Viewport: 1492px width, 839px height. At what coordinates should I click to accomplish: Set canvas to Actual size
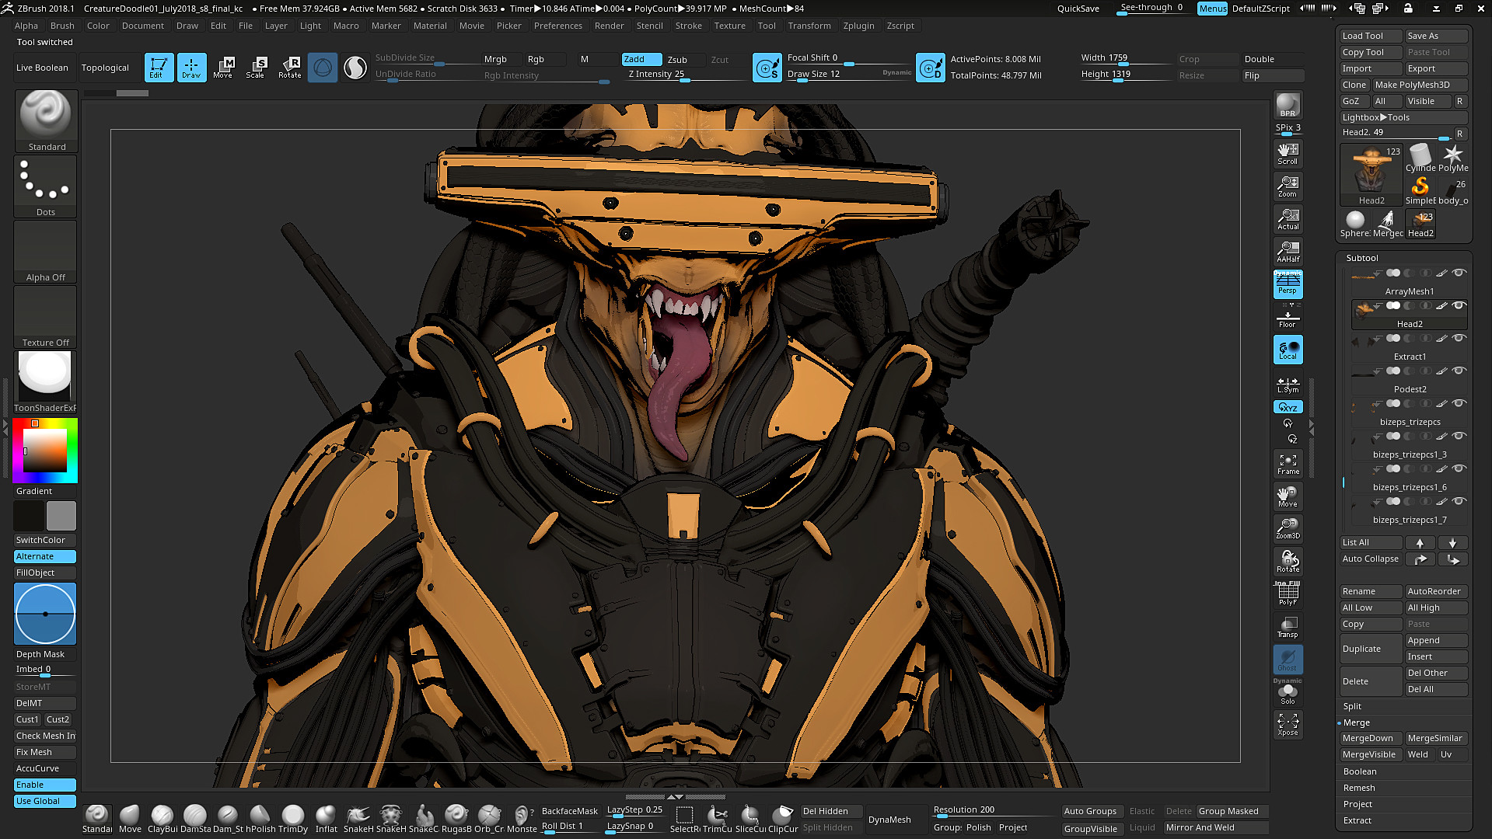point(1288,218)
